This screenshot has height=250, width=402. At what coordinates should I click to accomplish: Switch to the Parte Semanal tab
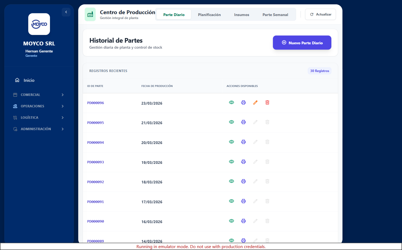(x=275, y=15)
